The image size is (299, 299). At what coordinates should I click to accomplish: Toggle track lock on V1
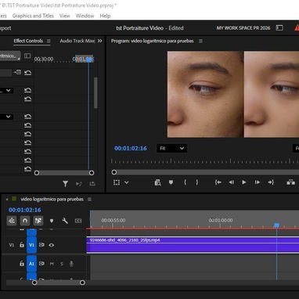(x=22, y=245)
